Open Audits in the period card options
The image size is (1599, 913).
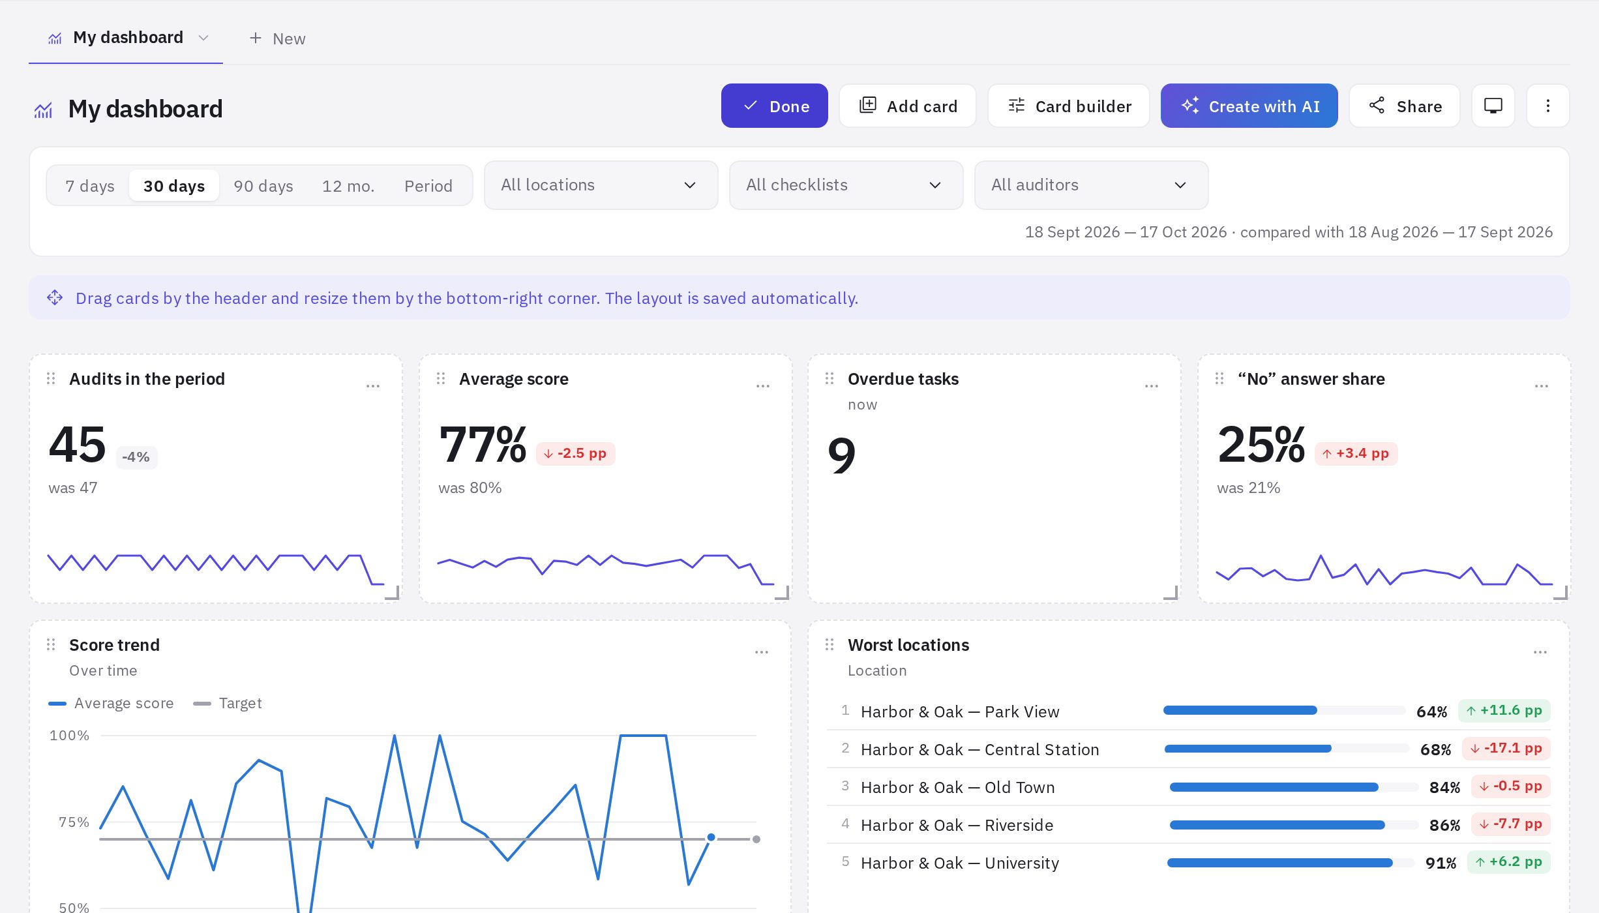tap(373, 386)
